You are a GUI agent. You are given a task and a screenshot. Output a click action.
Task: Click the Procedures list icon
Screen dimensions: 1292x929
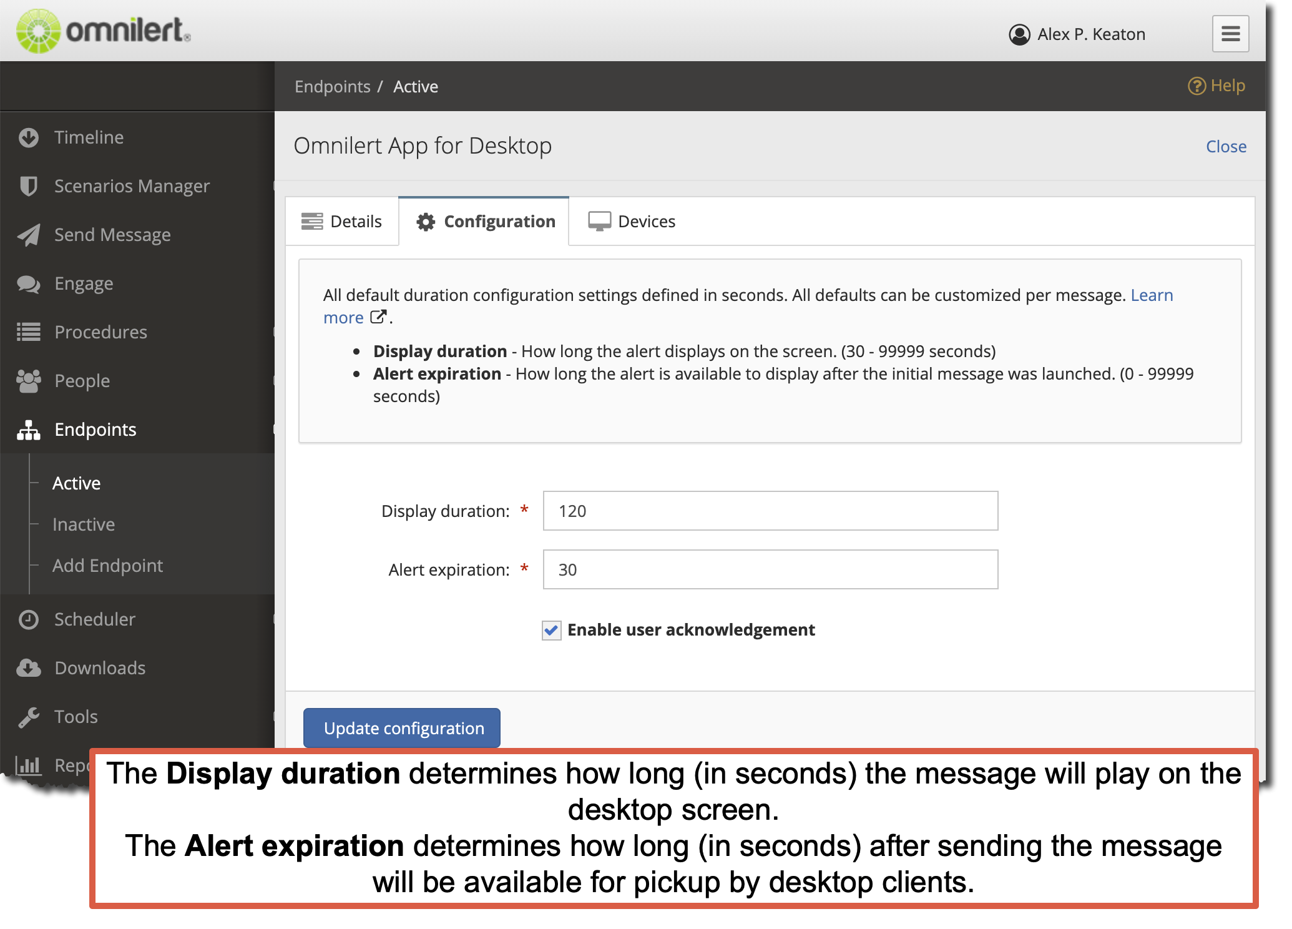[x=29, y=332]
